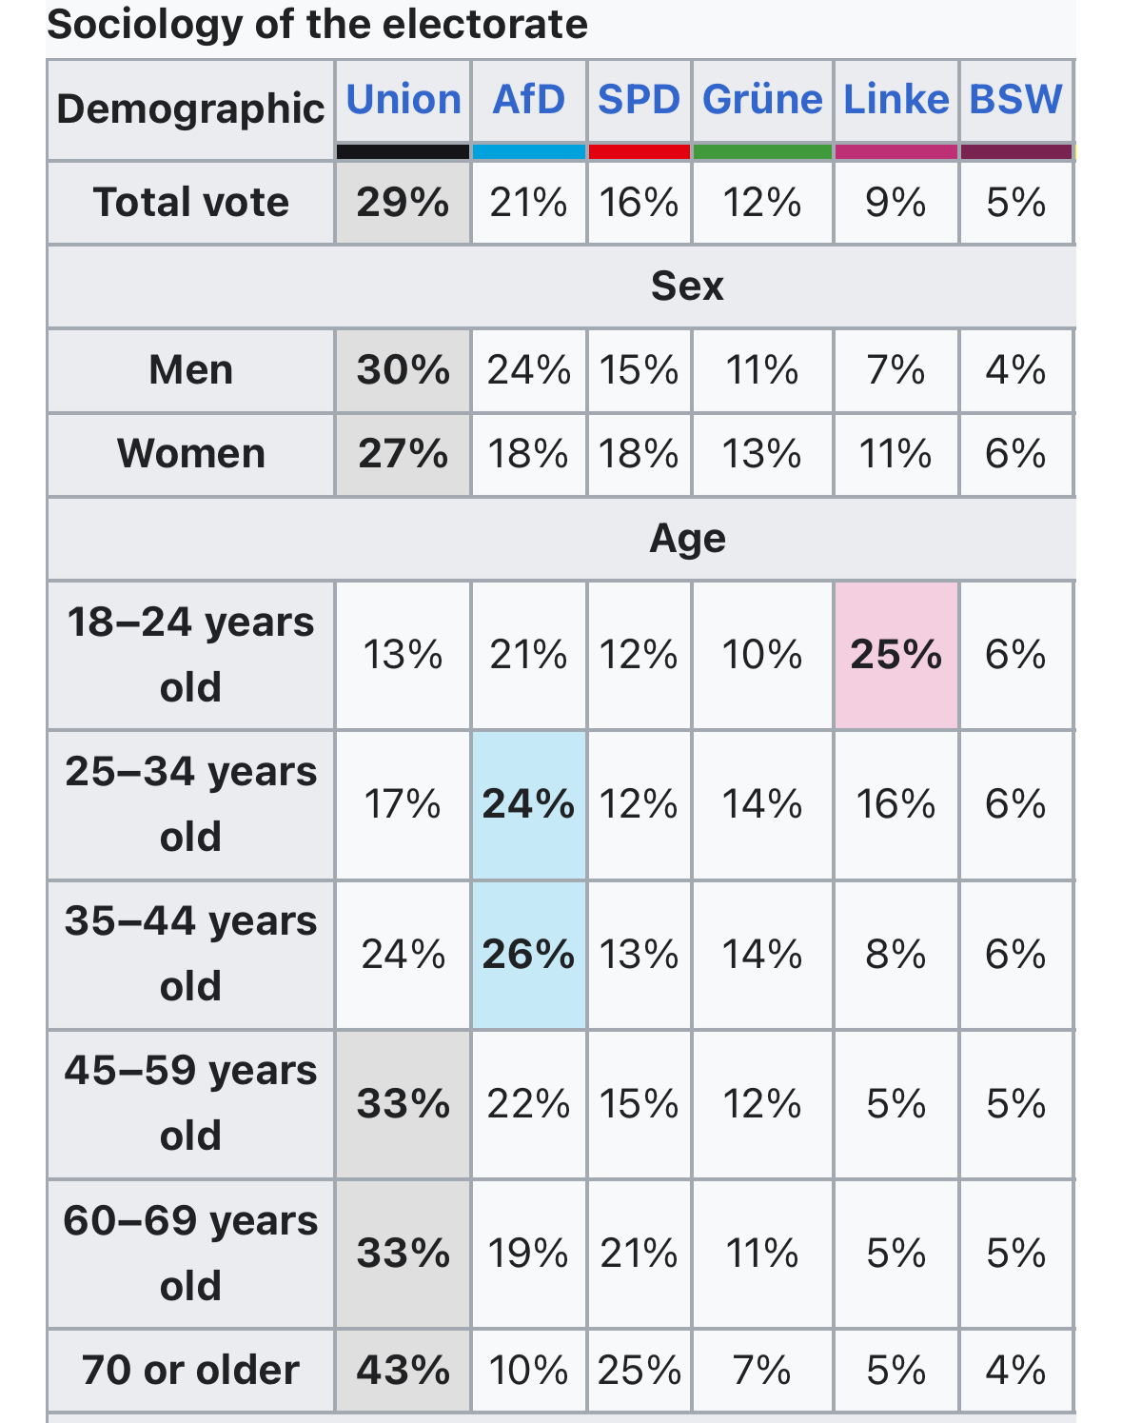Select the Total vote row label
This screenshot has height=1423, width=1122.
click(x=190, y=203)
